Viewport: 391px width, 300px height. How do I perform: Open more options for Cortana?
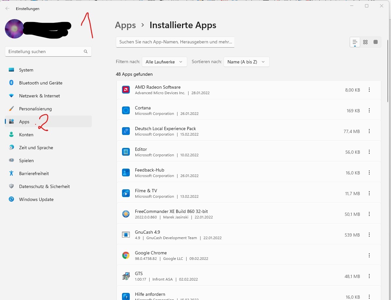369,110
